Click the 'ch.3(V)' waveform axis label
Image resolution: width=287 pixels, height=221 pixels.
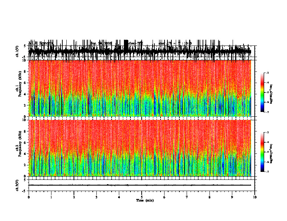pyautogui.click(x=17, y=185)
